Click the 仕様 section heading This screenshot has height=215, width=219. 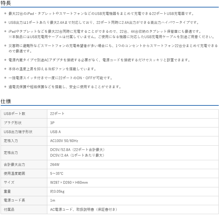pyautogui.click(x=6, y=101)
